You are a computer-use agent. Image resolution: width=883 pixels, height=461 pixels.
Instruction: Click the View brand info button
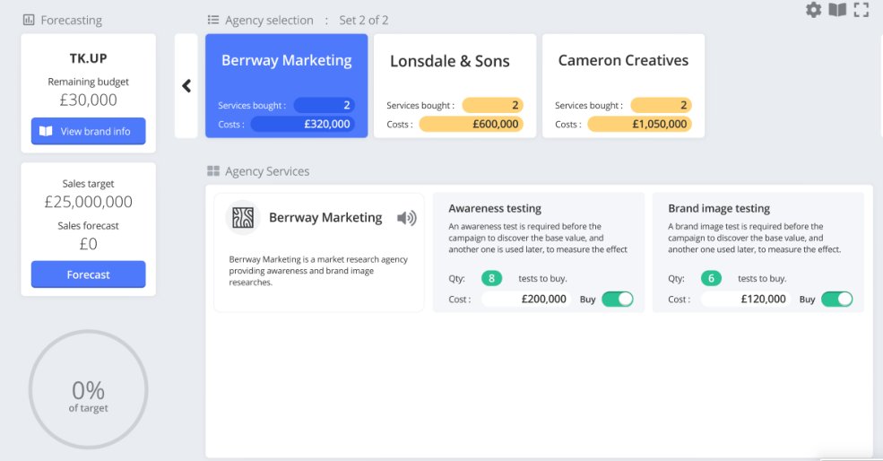click(x=89, y=131)
